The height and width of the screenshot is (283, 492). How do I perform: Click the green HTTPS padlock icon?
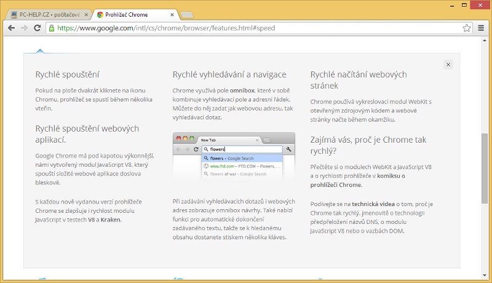52,28
